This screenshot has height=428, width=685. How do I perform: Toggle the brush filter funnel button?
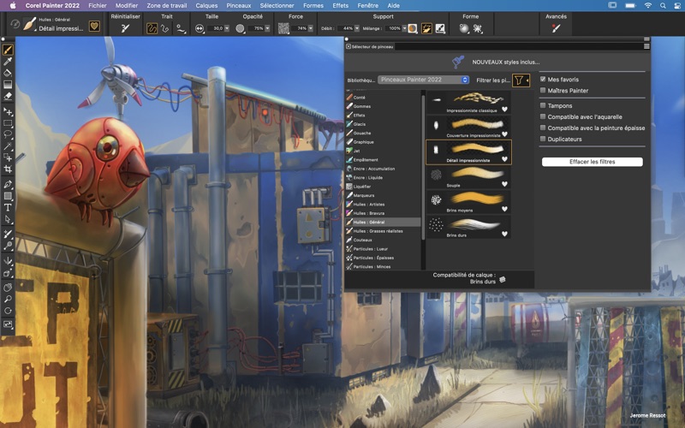(x=521, y=80)
